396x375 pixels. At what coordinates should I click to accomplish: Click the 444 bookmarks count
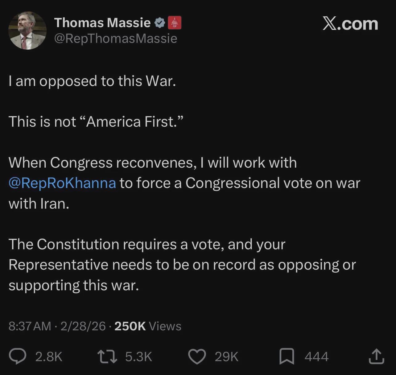click(316, 357)
